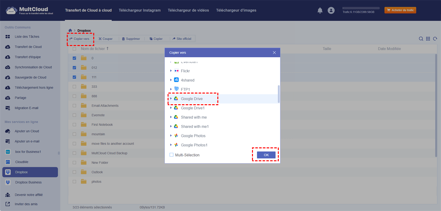This screenshot has height=211, width=441.
Task: Uncheck folder 111 checkbox
Action: coord(74,77)
